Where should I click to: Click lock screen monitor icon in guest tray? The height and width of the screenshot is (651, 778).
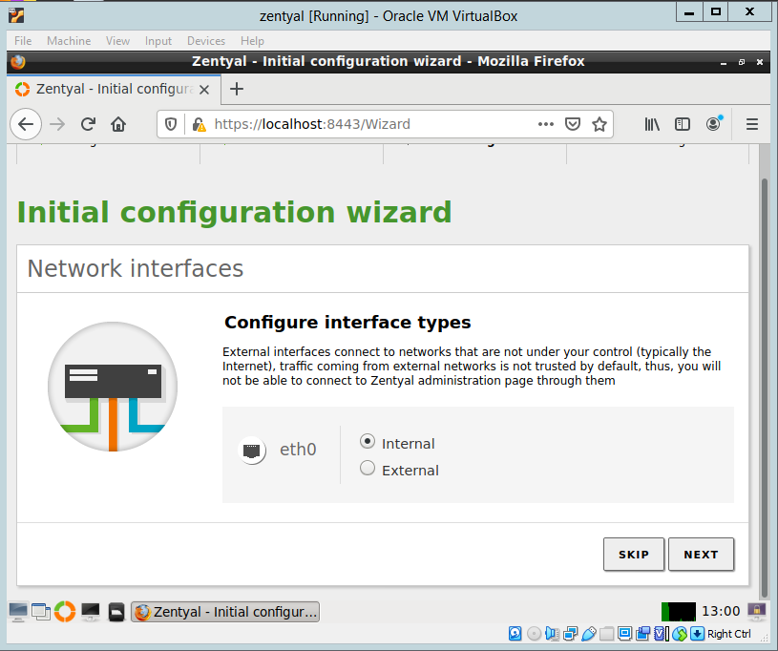[757, 610]
